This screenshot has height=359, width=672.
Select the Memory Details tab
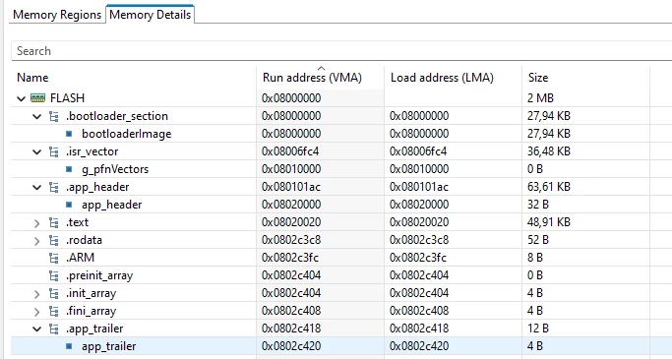[150, 15]
